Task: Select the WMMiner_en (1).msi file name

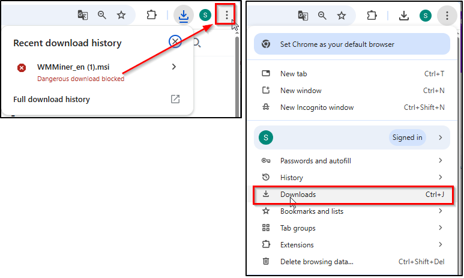Action: pos(73,67)
